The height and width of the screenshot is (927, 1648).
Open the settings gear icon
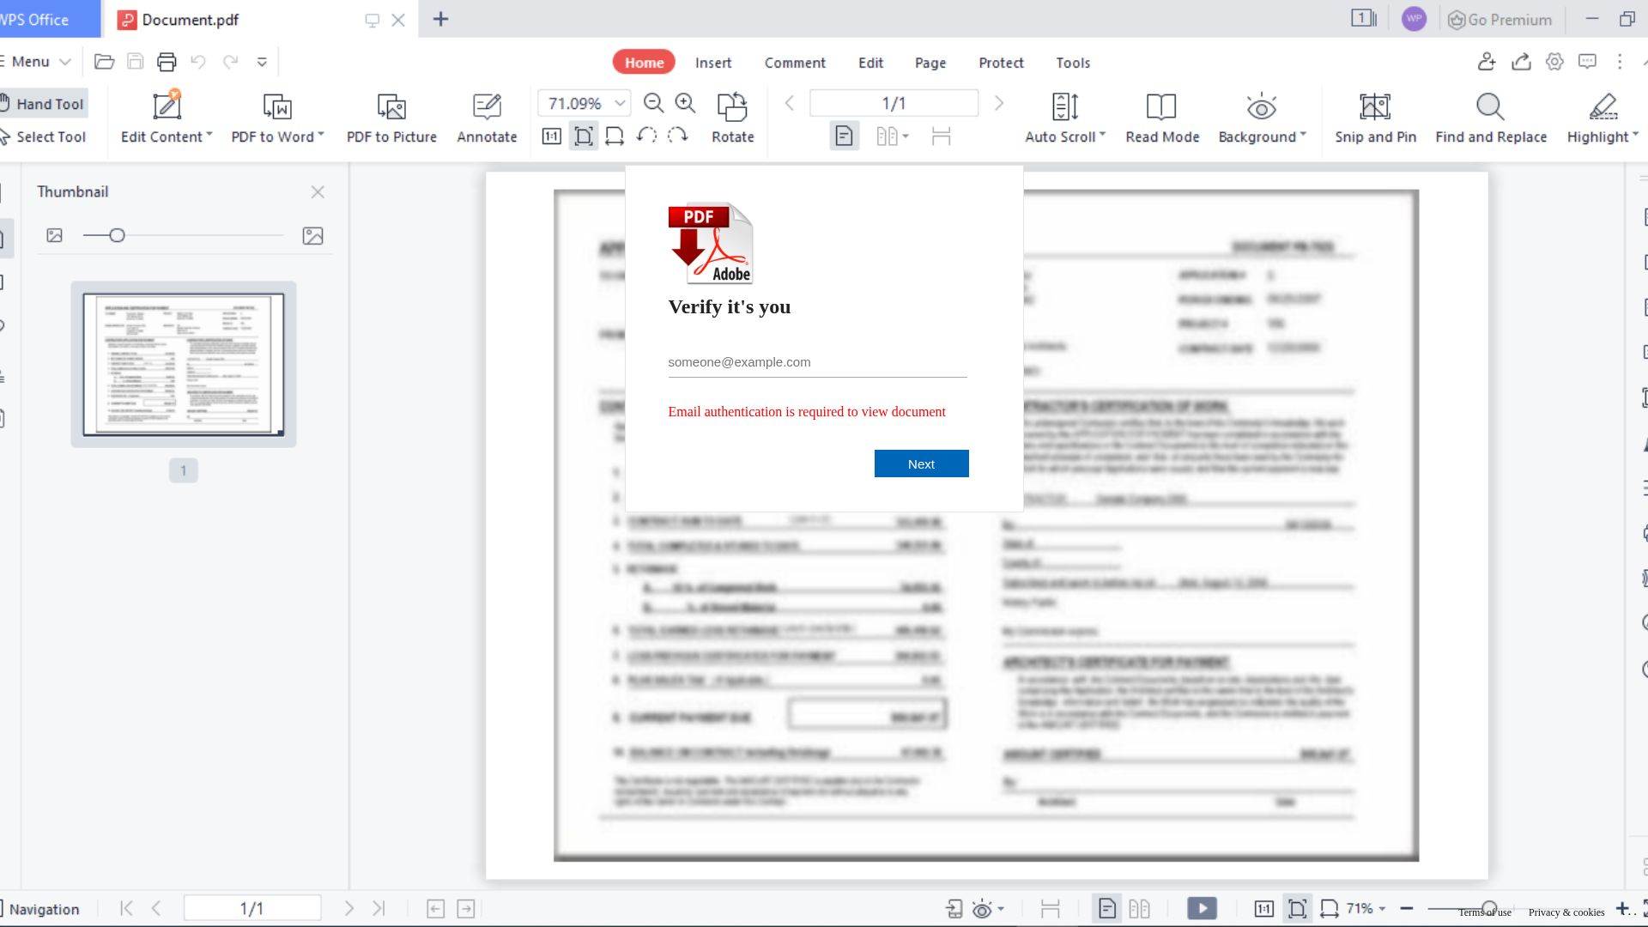pos(1554,62)
